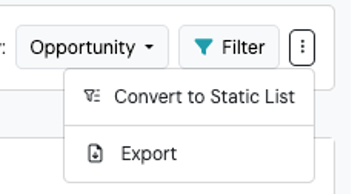This screenshot has height=194, width=351.
Task: Click the vertical three-dot more options icon
Action: (x=302, y=47)
